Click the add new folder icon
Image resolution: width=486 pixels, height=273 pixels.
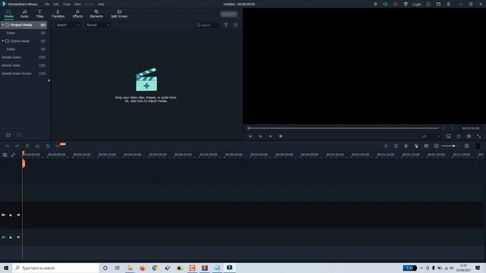8,135
